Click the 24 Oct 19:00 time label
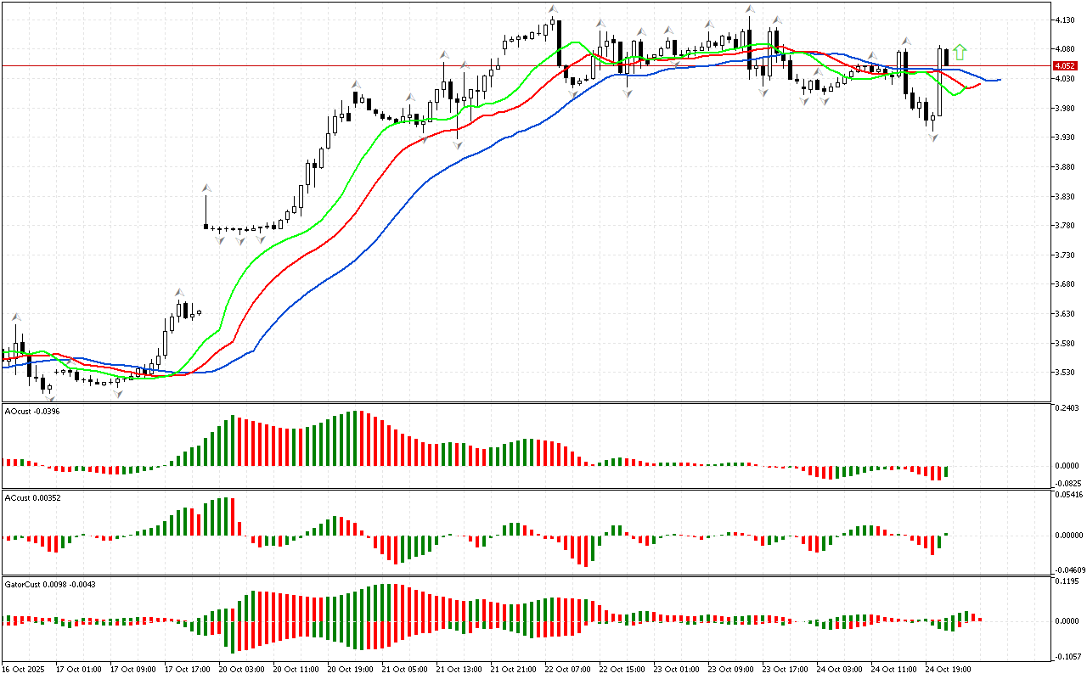The image size is (1087, 679). (x=949, y=669)
